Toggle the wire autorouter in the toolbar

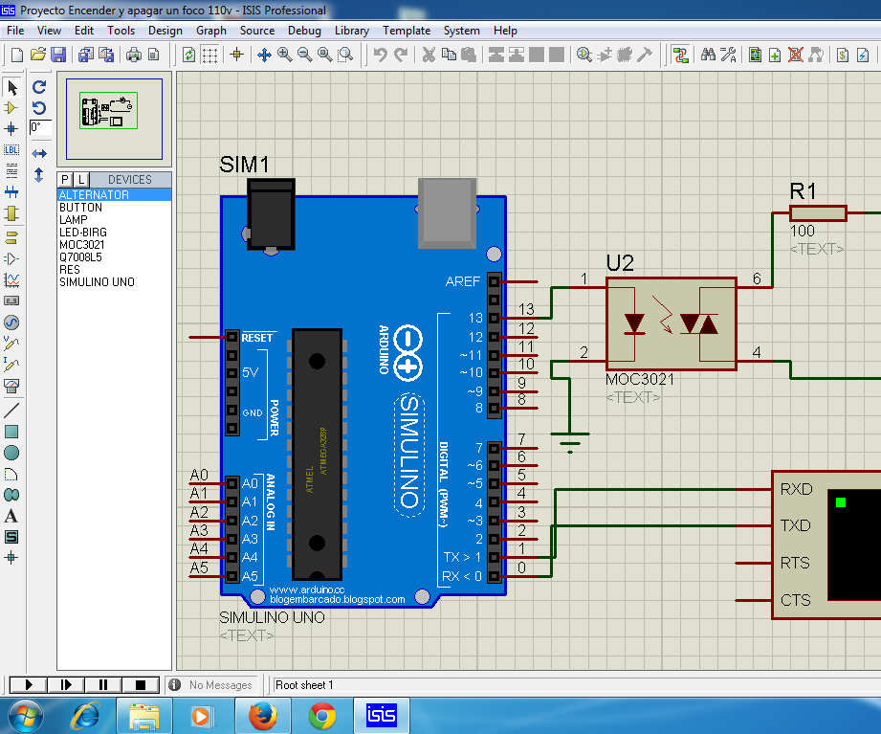[x=680, y=55]
